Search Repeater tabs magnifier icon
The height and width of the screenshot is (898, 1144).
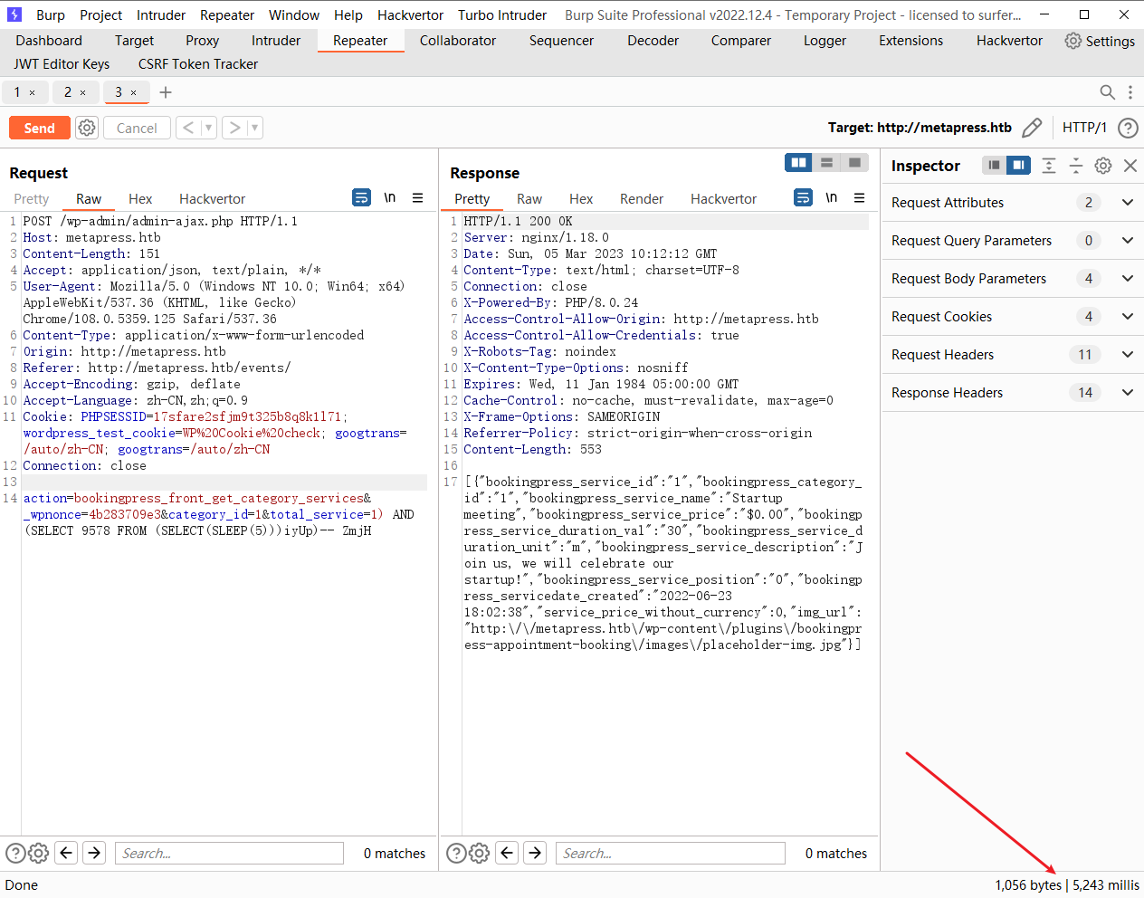(x=1107, y=92)
